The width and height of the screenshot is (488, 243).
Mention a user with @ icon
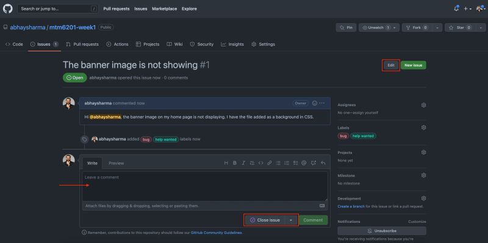[x=304, y=163]
